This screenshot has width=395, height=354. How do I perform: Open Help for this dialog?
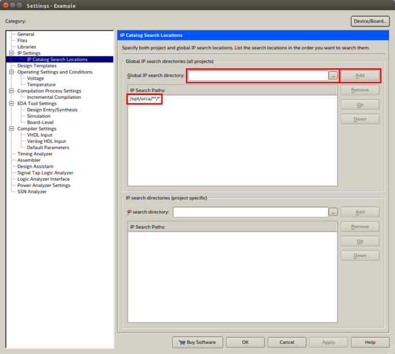(370, 342)
